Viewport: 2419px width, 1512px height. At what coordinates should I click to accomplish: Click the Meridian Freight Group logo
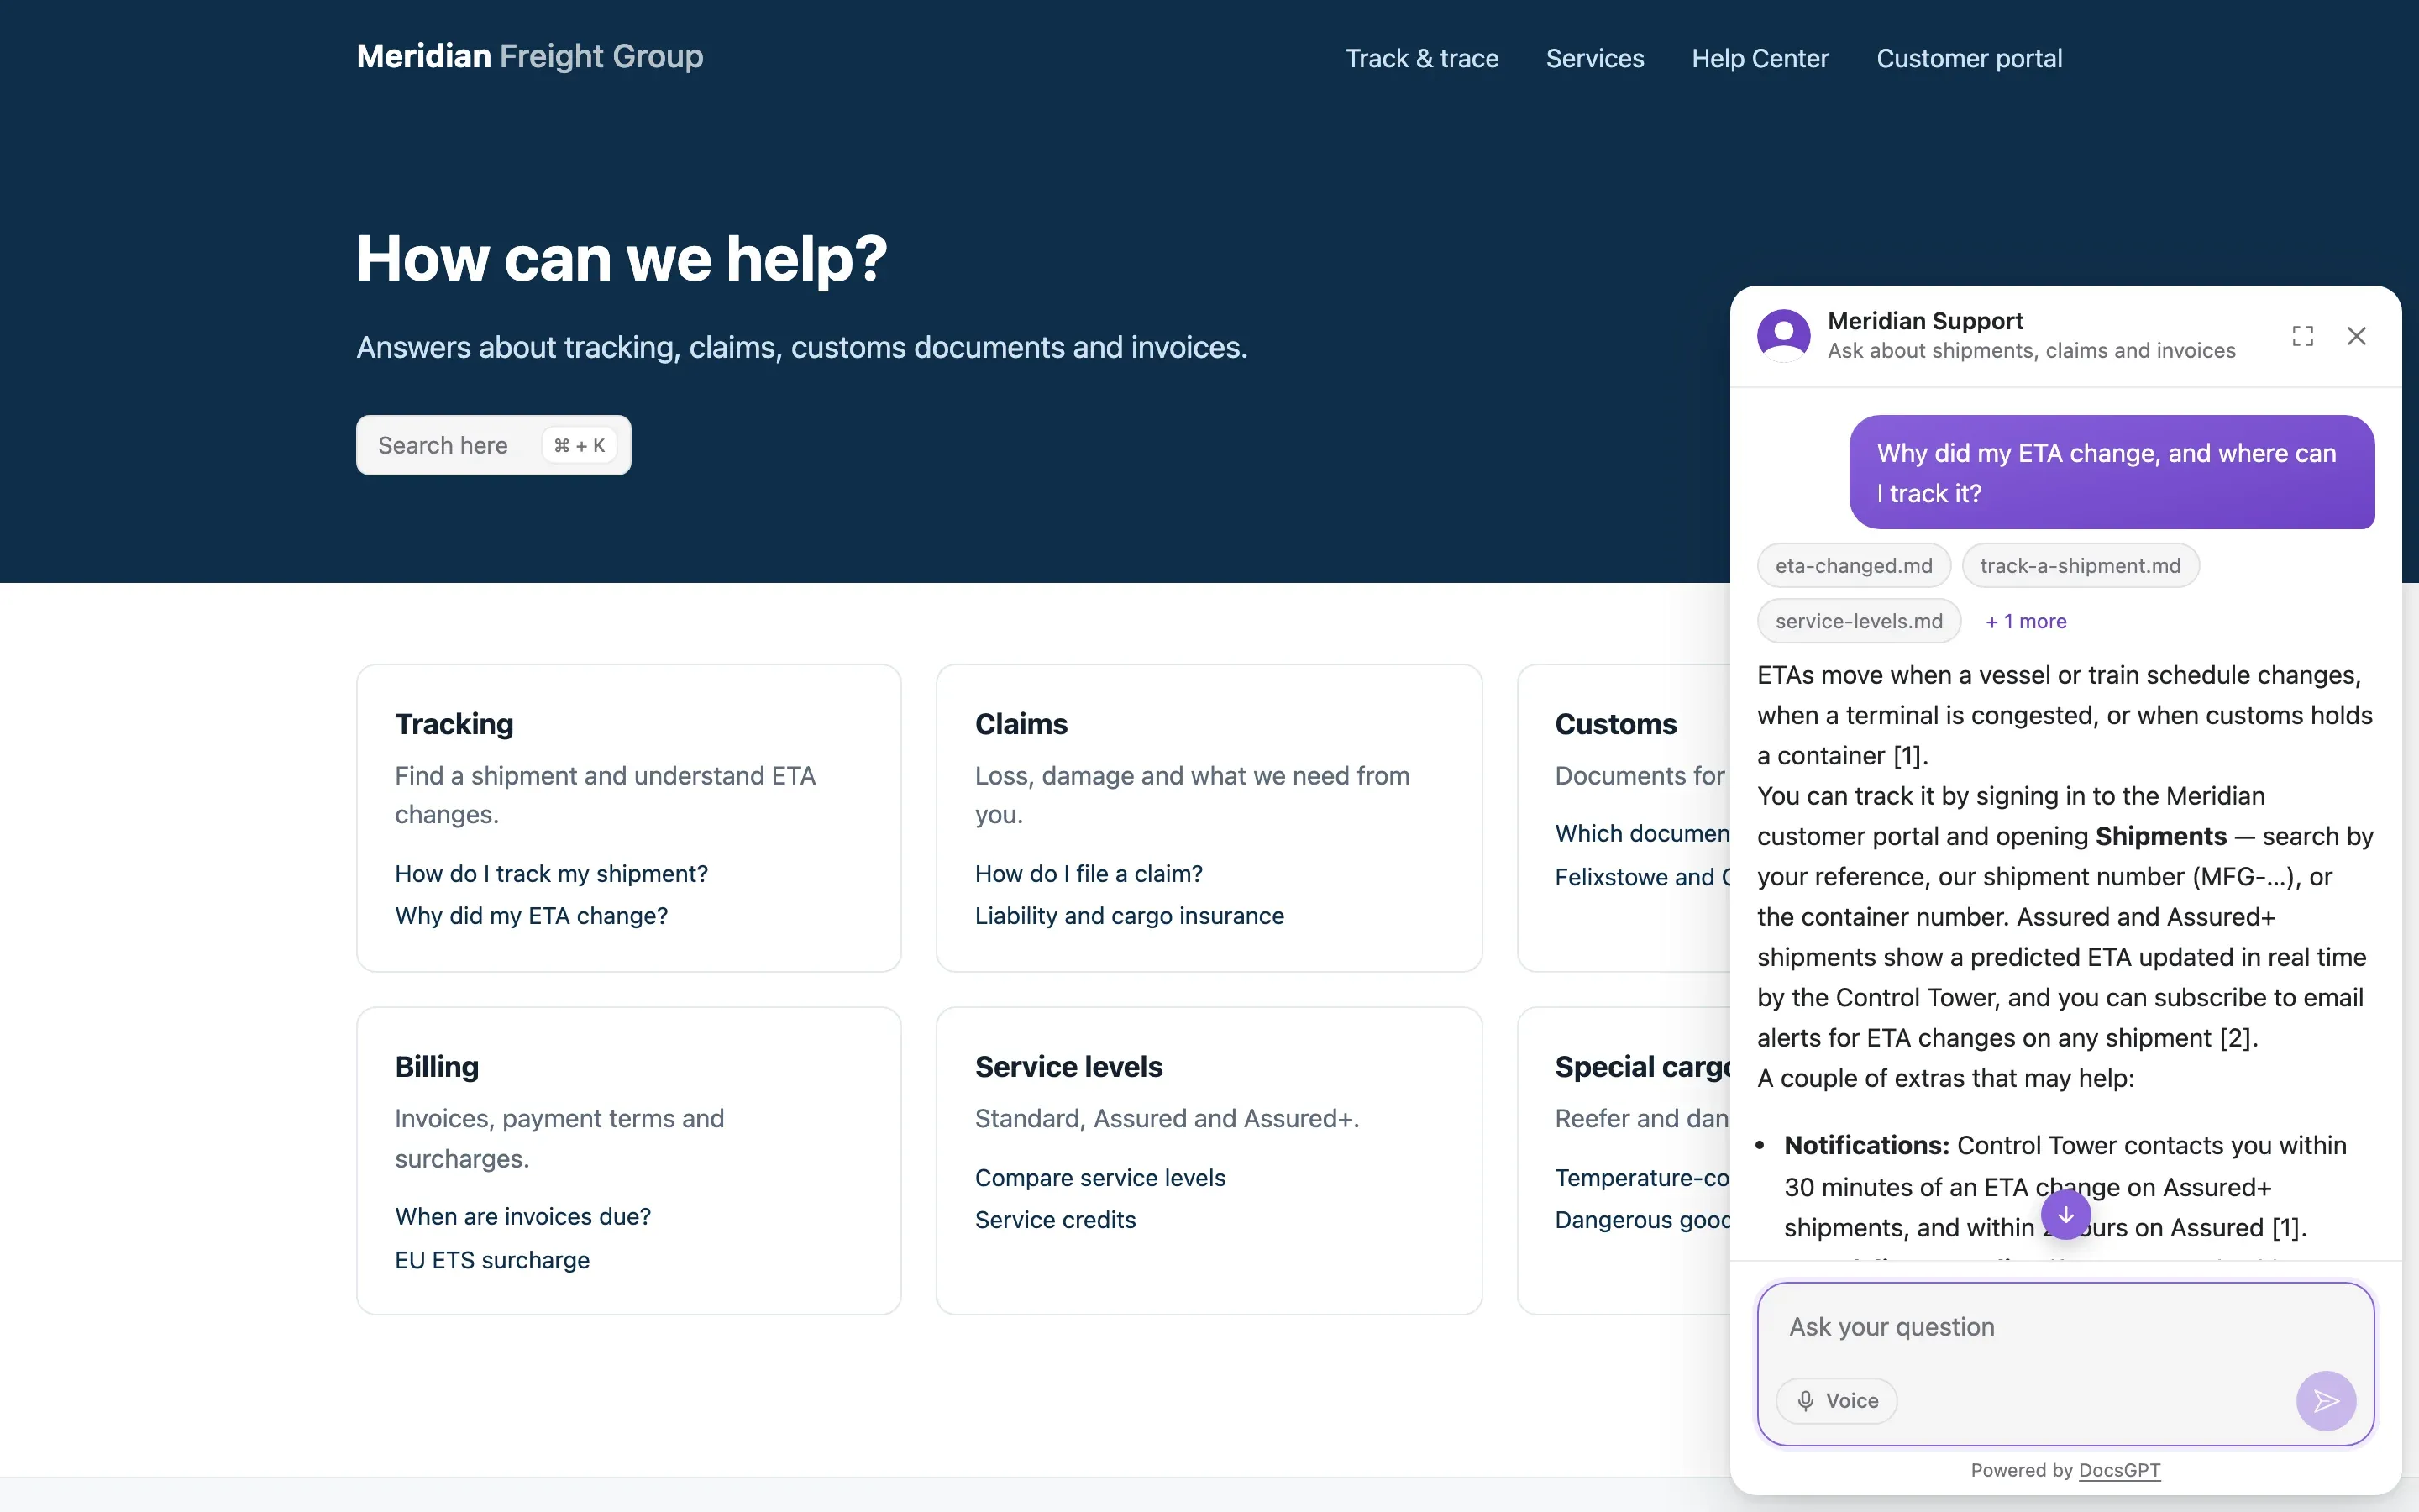tap(530, 56)
